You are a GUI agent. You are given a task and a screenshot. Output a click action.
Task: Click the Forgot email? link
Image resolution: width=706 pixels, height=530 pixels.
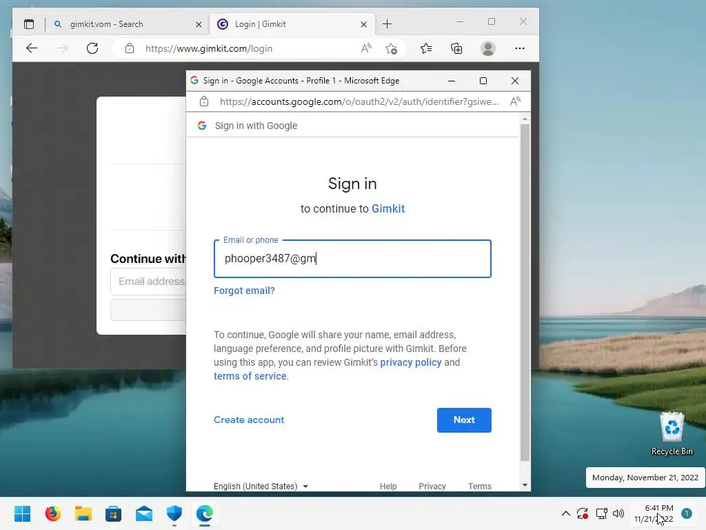click(244, 291)
